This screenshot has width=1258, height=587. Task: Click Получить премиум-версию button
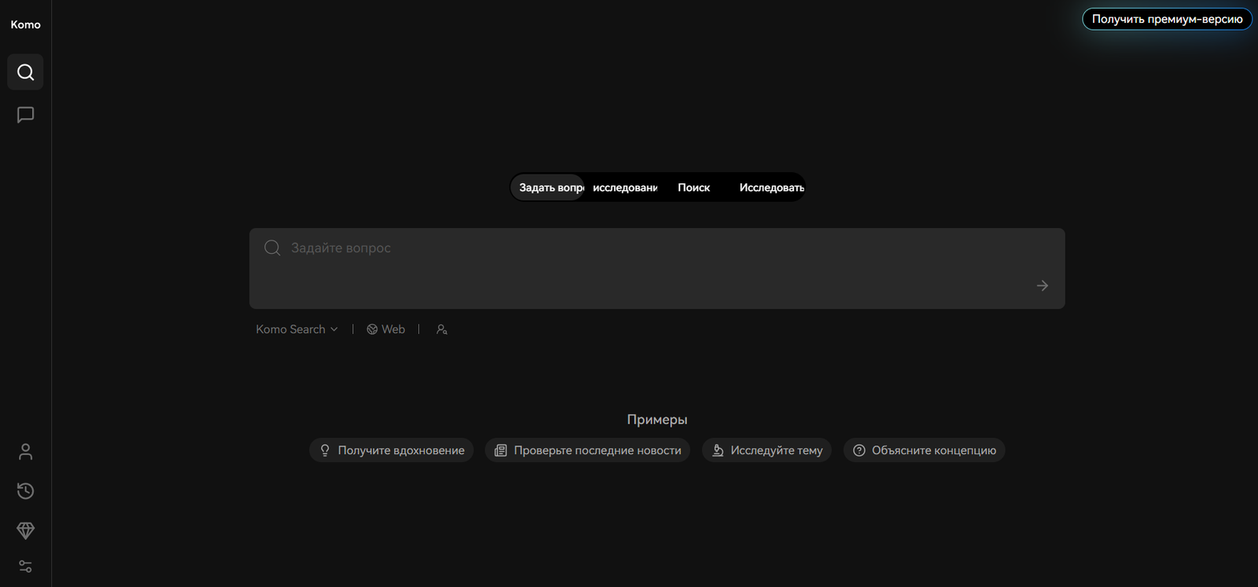[1167, 19]
